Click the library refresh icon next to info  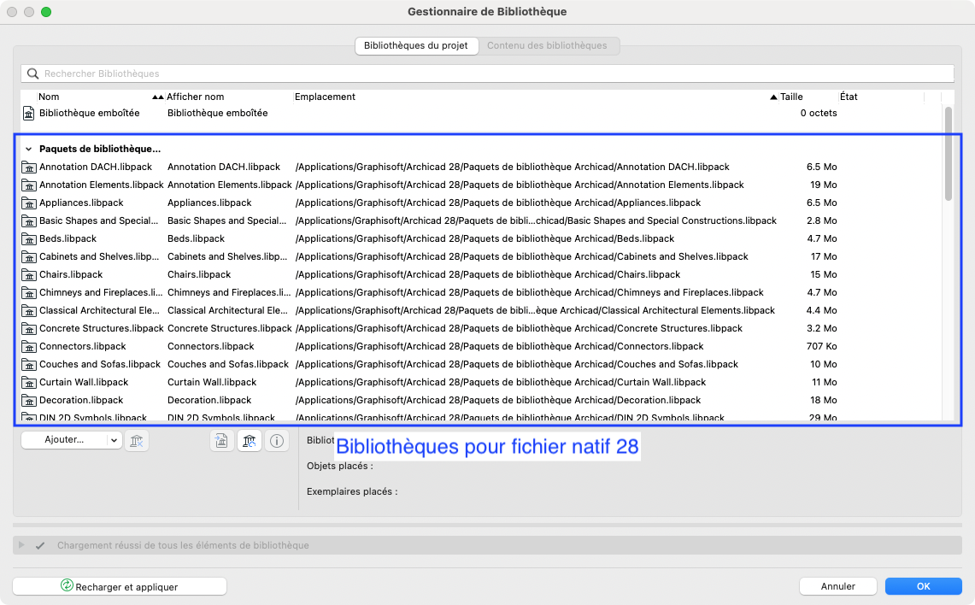pos(250,441)
